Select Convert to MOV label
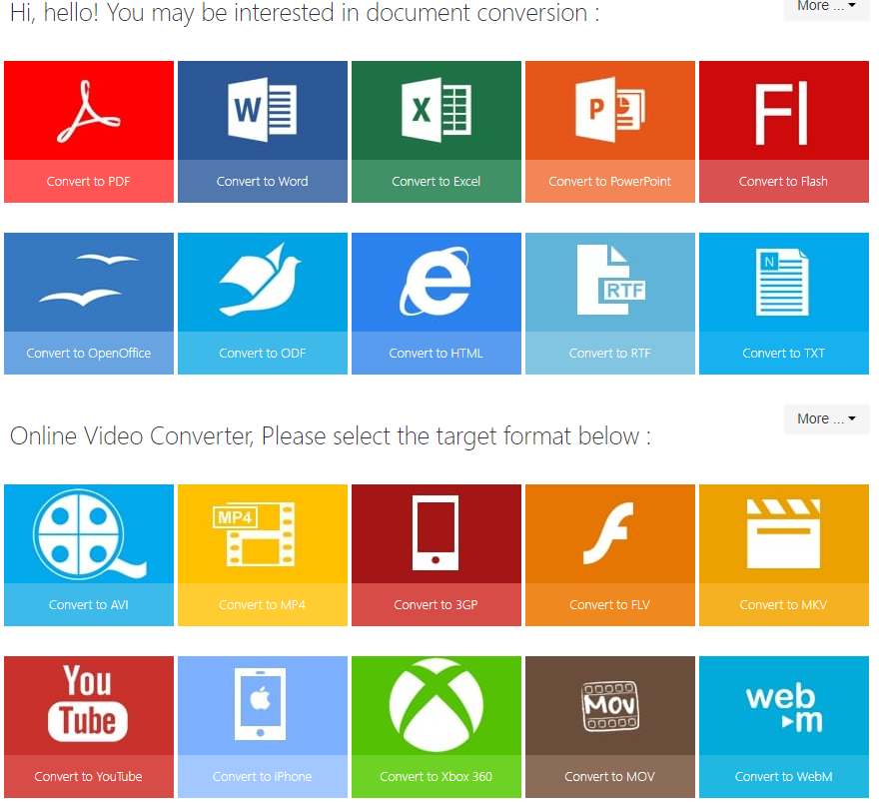This screenshot has width=879, height=803. (610, 777)
